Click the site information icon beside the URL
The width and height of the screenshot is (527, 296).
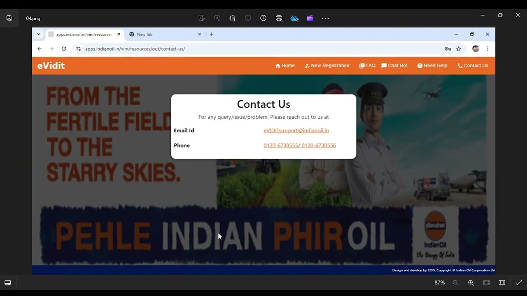(x=78, y=49)
